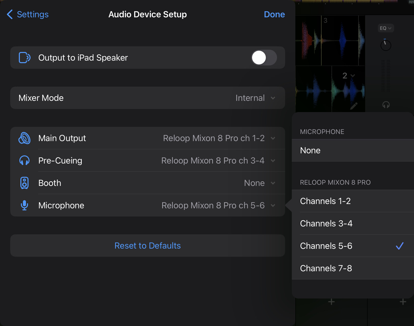Click the Pre-Cueing headphones icon
Image resolution: width=414 pixels, height=326 pixels.
[24, 161]
